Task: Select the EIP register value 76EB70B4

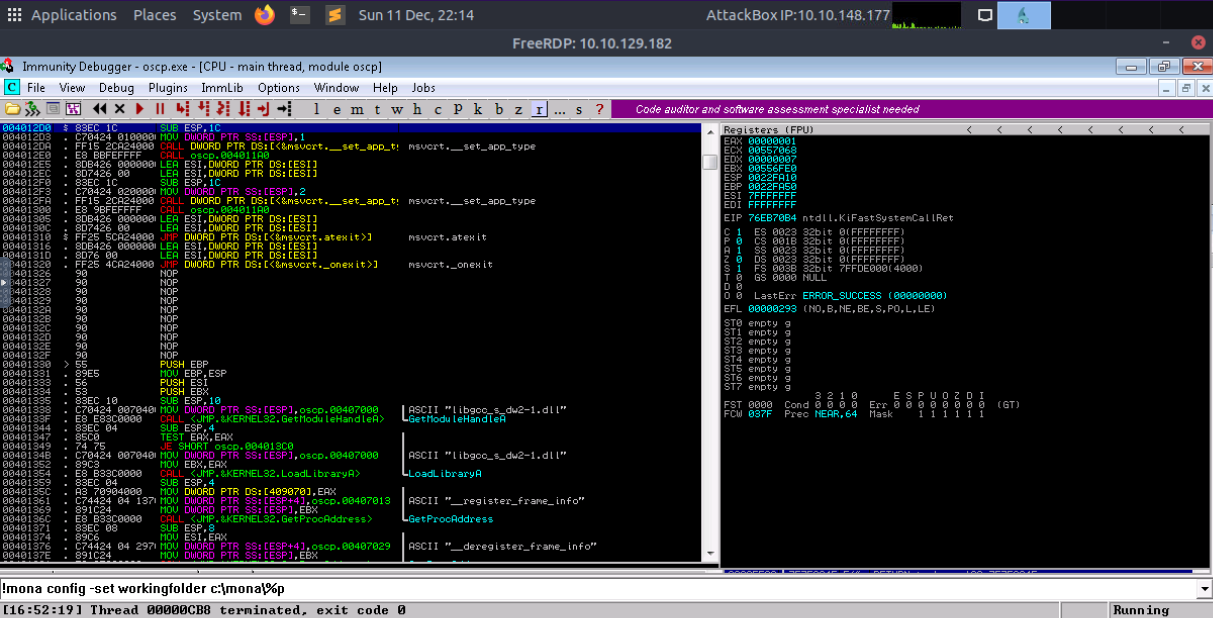Action: 772,218
